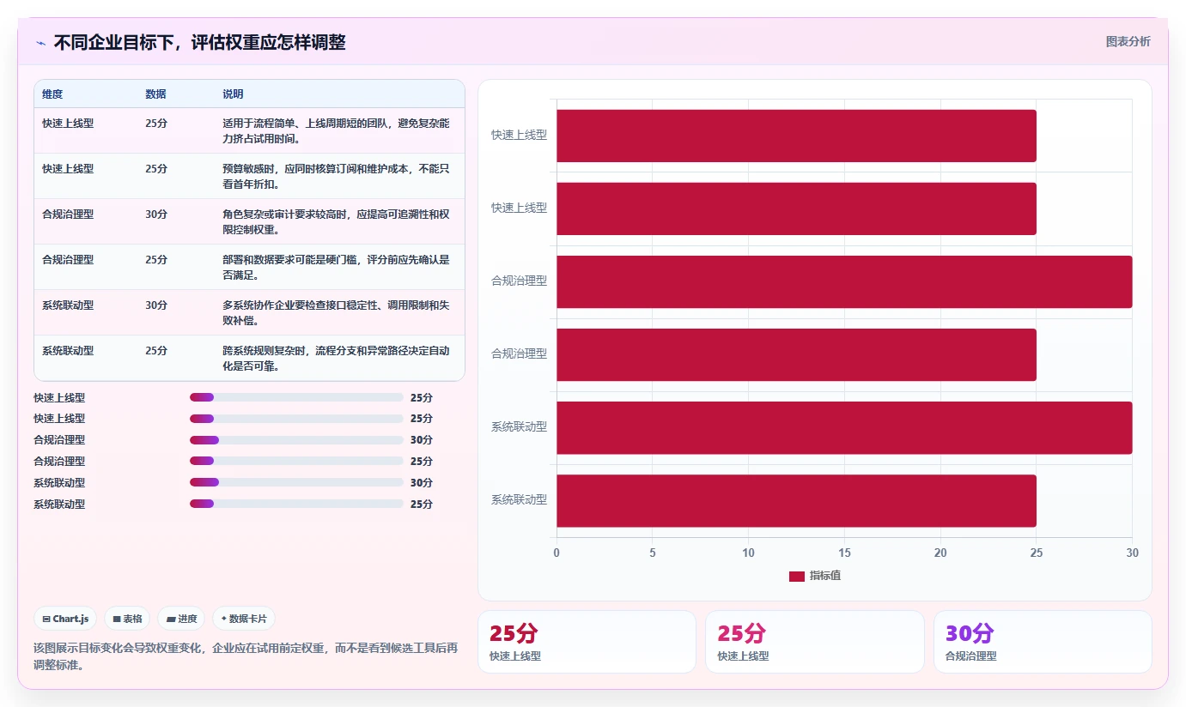Click the 合规治理型 progress bar showing 25分
1186x707 pixels.
tap(296, 461)
